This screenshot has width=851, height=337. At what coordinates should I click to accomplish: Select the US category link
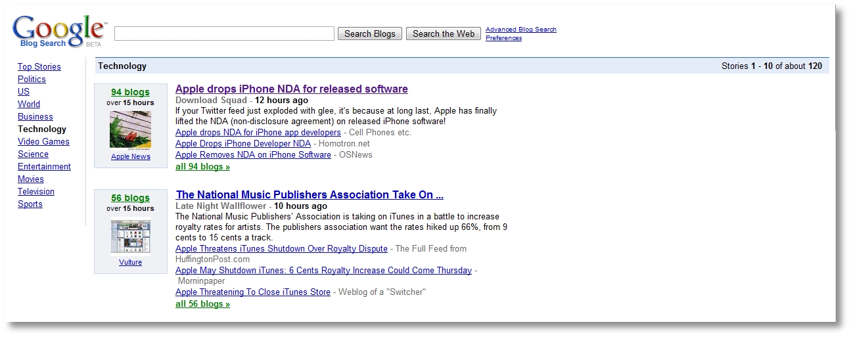pyautogui.click(x=24, y=91)
